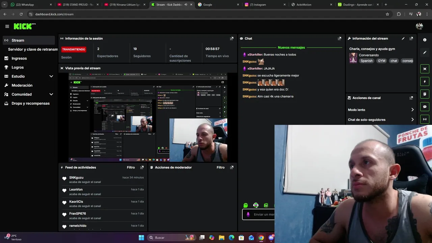Reload the page with the refresh button
The image size is (432, 243).
[21, 14]
